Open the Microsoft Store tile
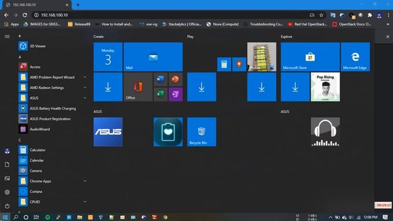 [310, 57]
